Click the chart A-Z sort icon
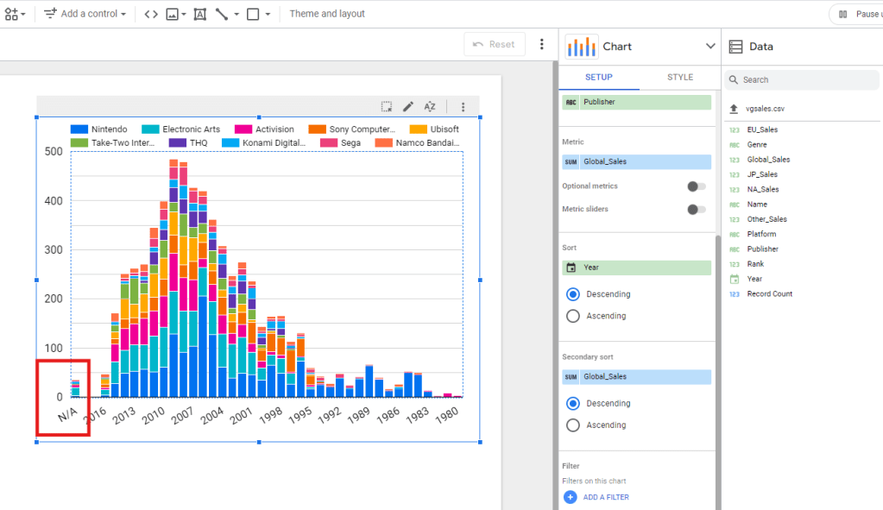Screen dimensions: 883x510 (x=430, y=107)
